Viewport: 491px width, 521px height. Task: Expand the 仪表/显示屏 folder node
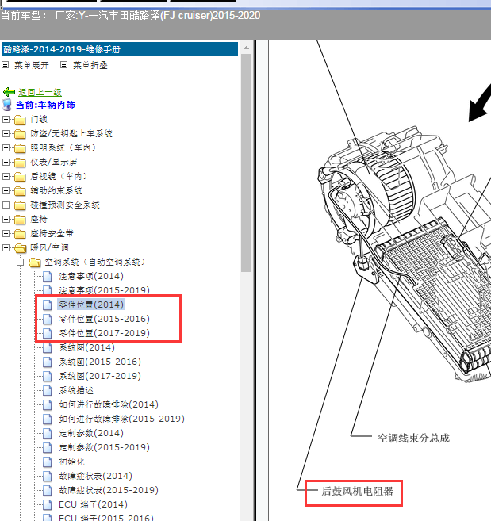point(6,162)
